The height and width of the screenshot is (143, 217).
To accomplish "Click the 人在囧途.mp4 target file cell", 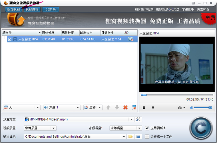I will point(111,39).
